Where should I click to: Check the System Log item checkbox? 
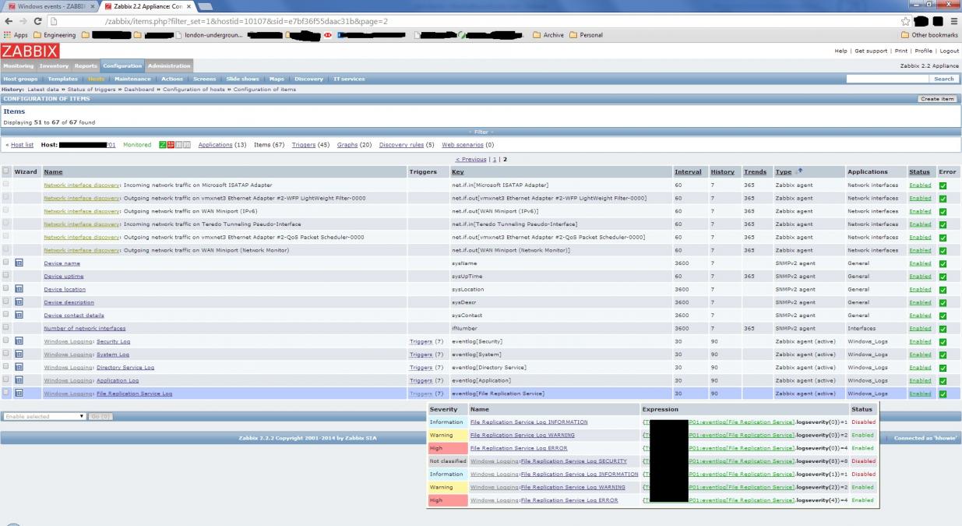click(x=6, y=354)
